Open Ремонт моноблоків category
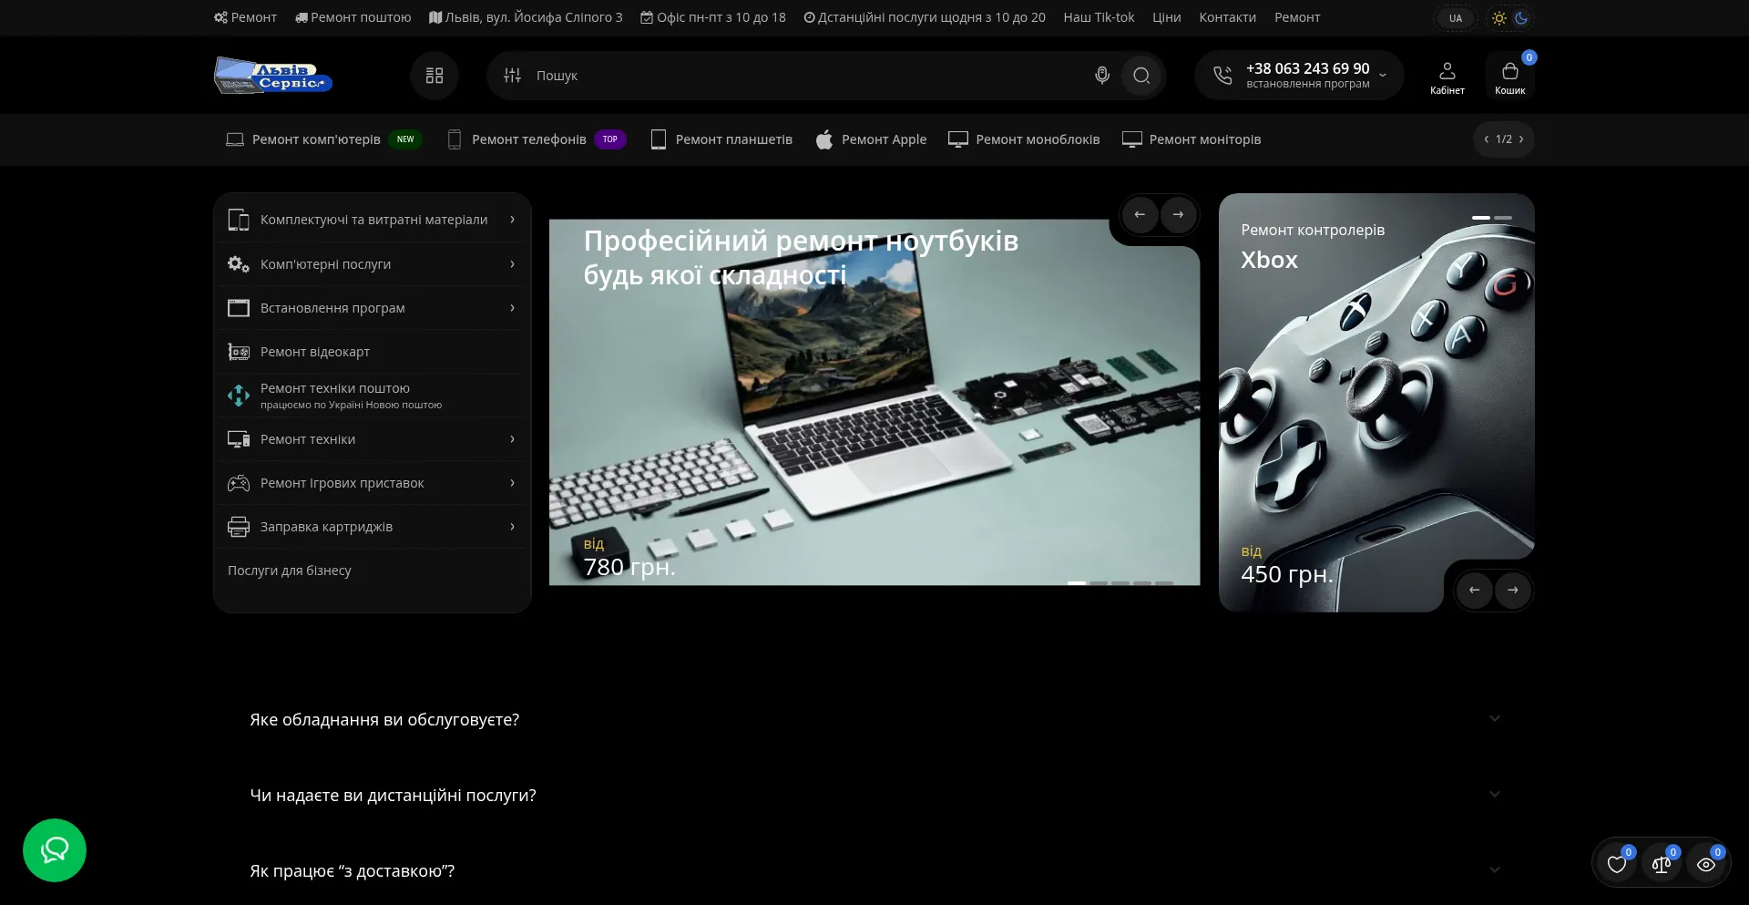The image size is (1749, 905). [x=1024, y=139]
